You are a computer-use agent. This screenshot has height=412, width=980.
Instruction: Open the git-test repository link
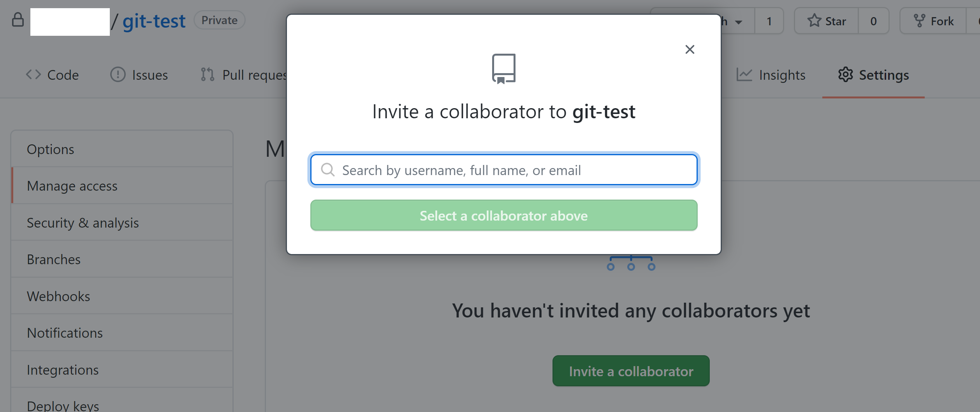click(154, 21)
